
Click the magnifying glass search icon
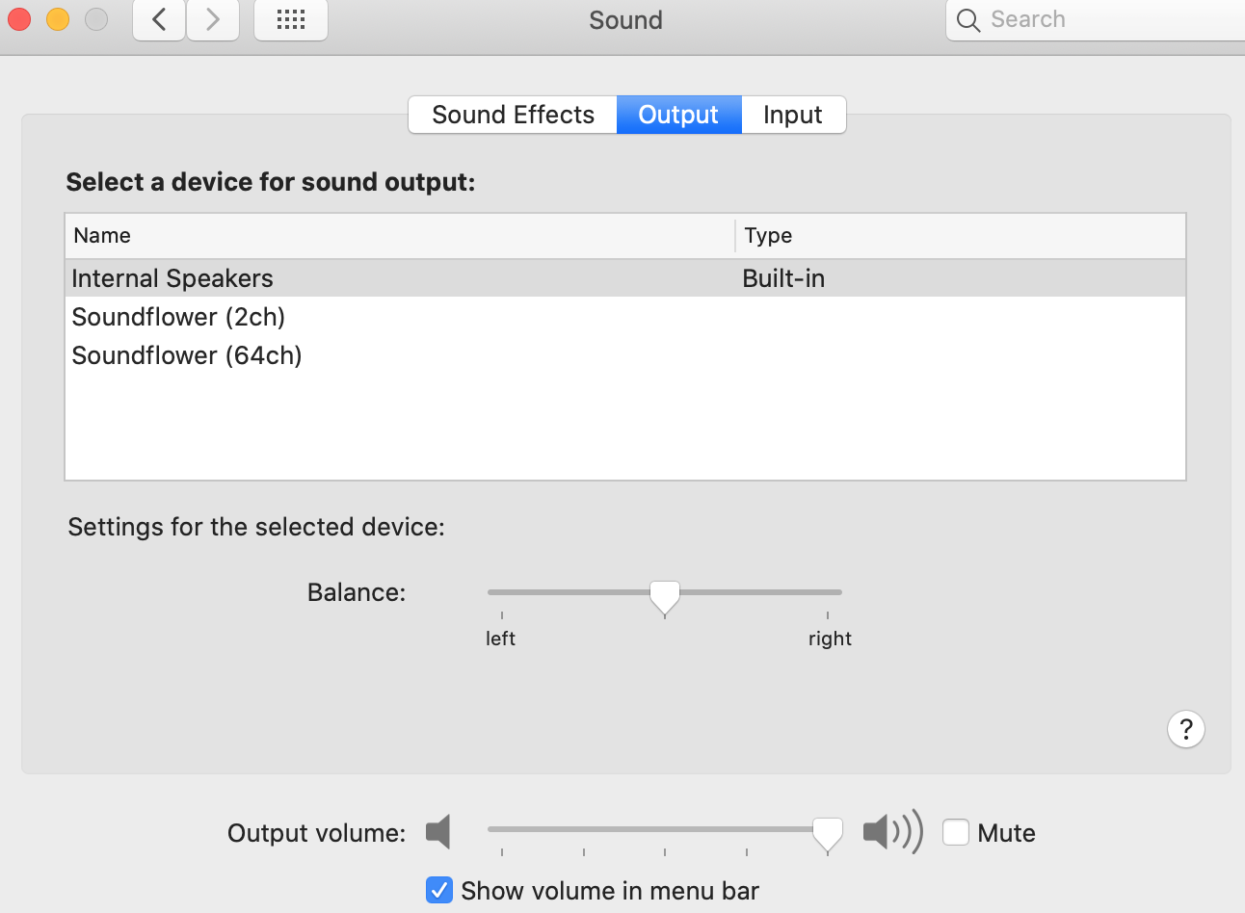click(x=968, y=20)
